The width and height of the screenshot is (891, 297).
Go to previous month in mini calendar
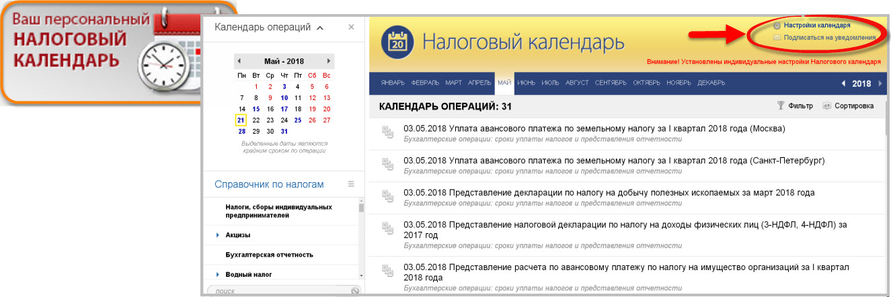click(x=239, y=61)
